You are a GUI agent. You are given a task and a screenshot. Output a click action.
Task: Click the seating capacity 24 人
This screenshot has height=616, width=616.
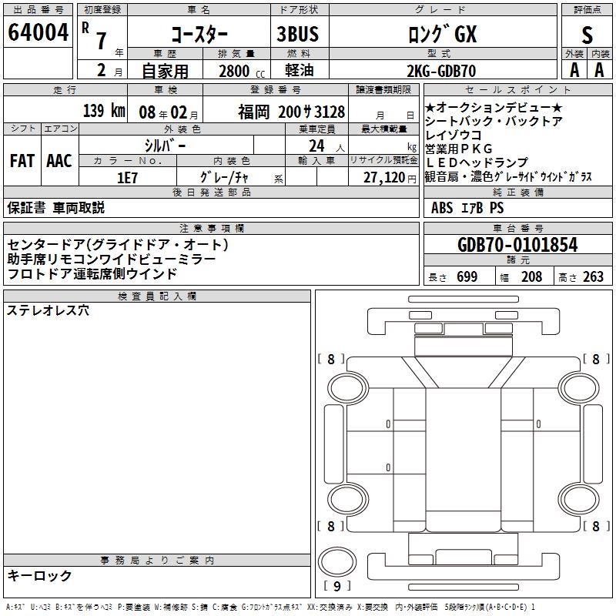pyautogui.click(x=326, y=146)
